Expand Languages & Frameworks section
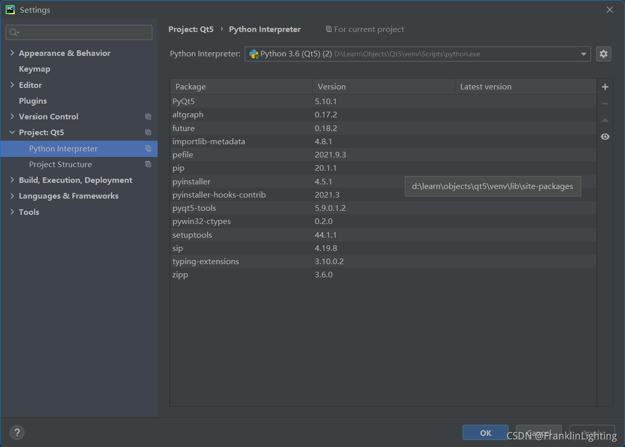Screen dimensions: 625x447 pyautogui.click(x=12, y=196)
